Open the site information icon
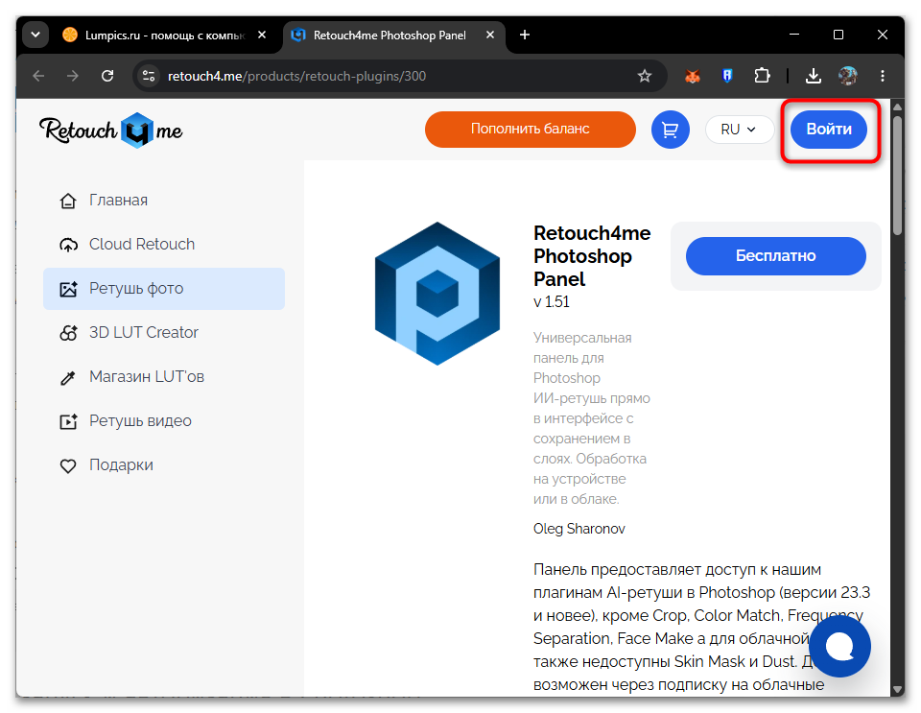Viewport: 921px width, 713px height. (x=149, y=76)
